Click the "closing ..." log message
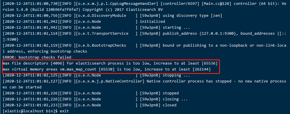 point(175,99)
